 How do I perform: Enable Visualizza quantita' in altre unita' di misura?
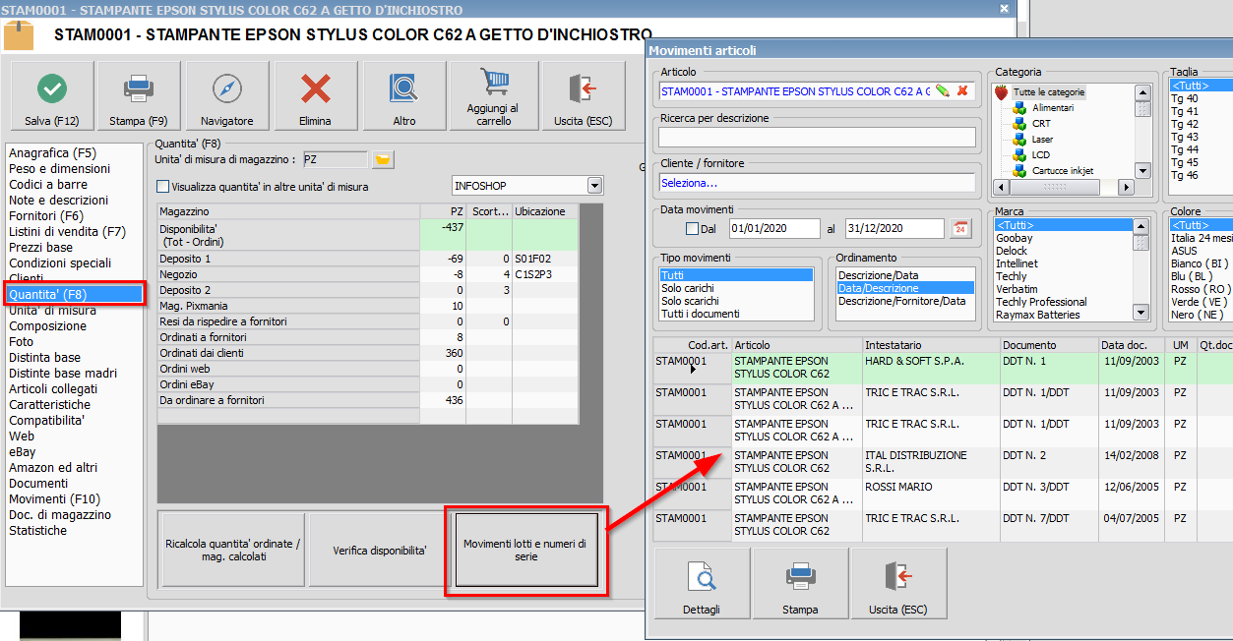(x=163, y=186)
